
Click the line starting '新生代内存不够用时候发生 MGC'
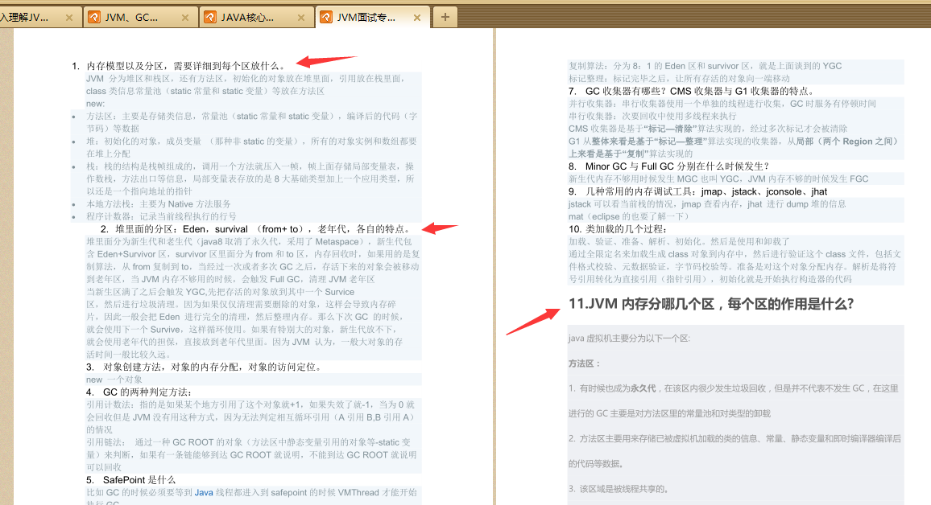(718, 179)
